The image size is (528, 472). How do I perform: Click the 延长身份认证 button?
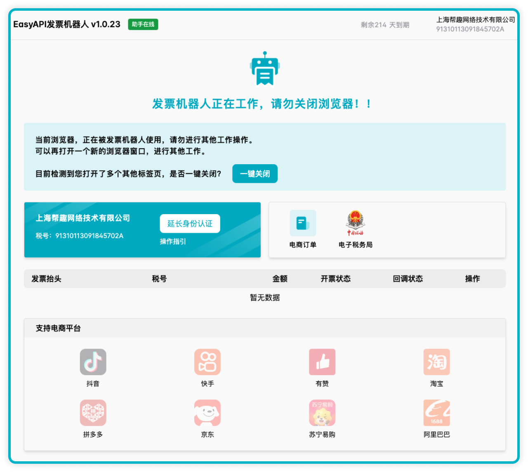click(x=190, y=224)
